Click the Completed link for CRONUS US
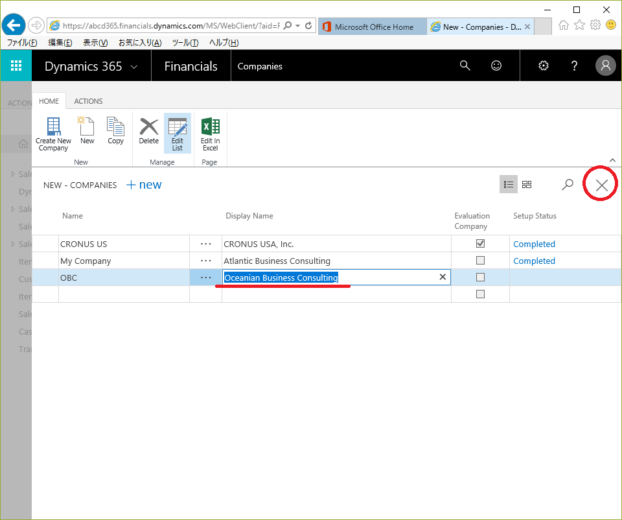Image resolution: width=622 pixels, height=520 pixels. 534,244
